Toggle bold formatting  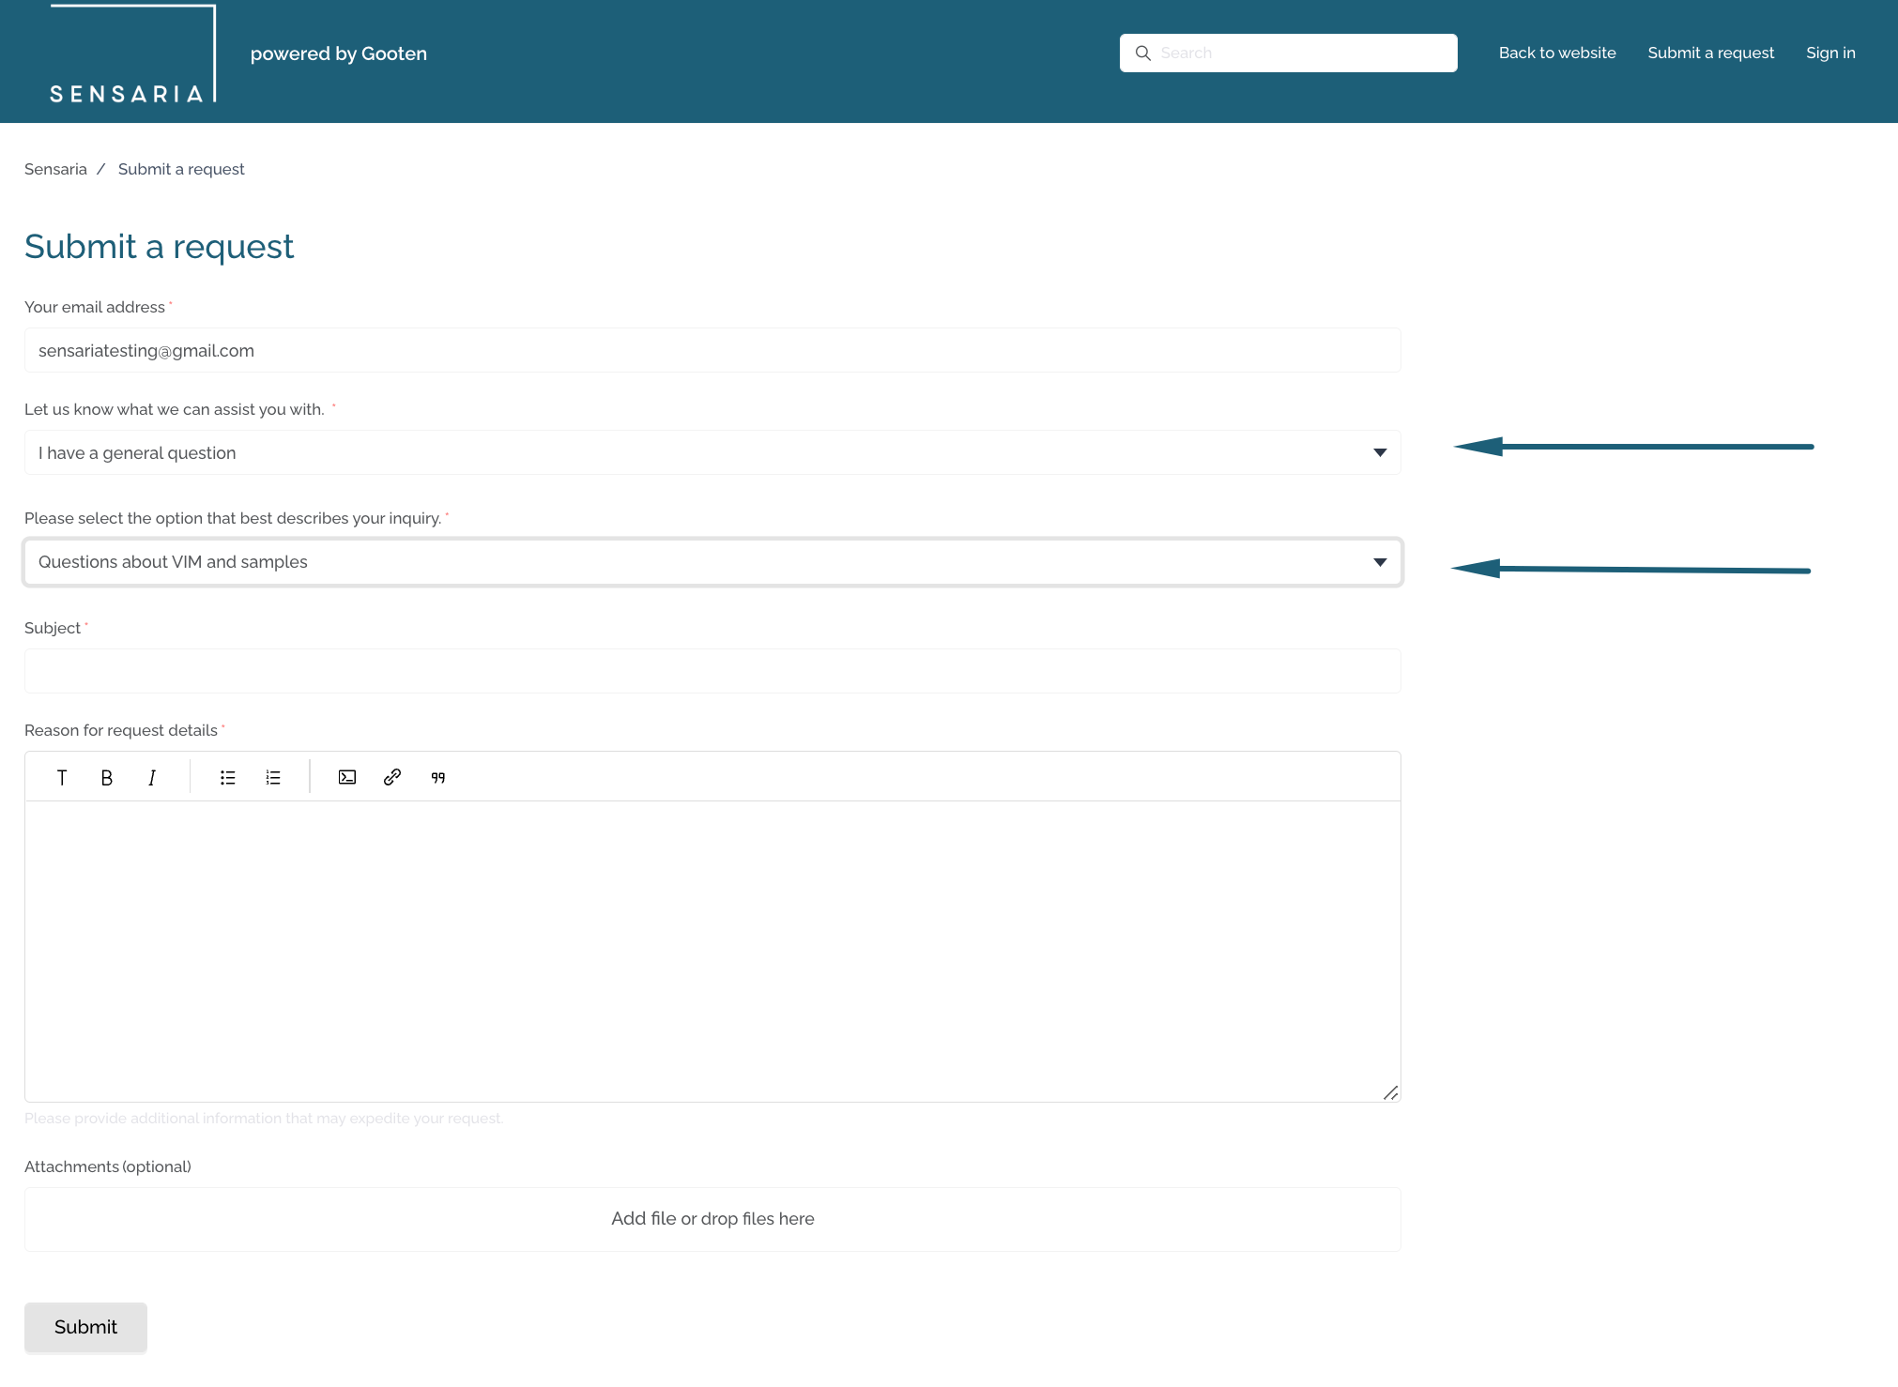click(107, 777)
